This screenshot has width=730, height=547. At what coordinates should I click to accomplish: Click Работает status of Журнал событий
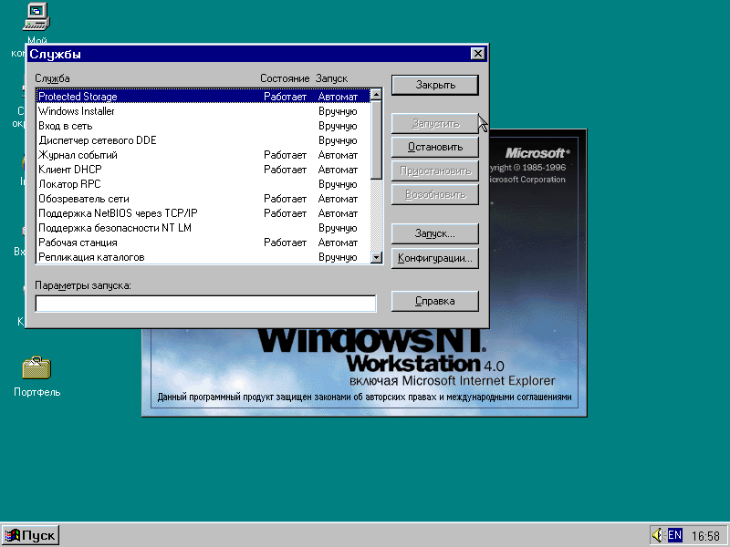coord(285,155)
